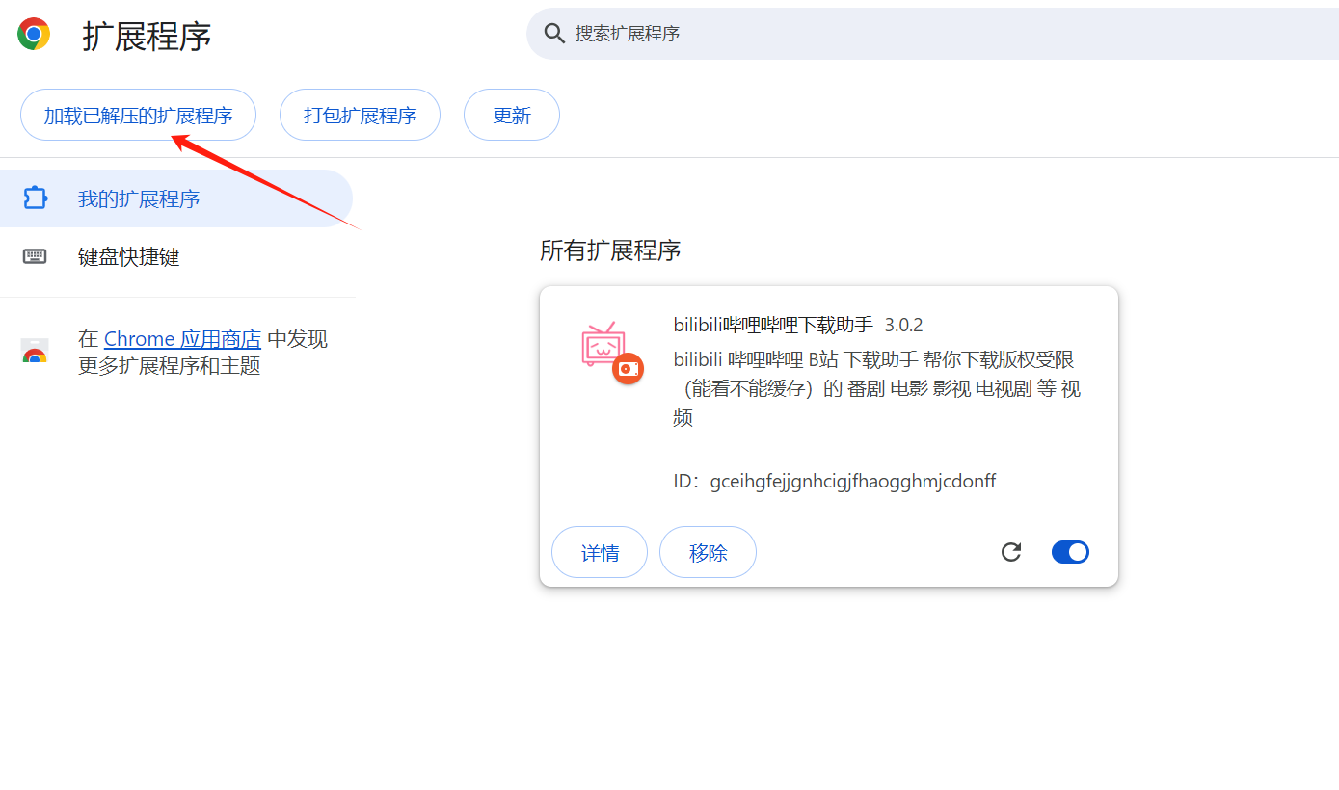Open 我的扩展程序 sidebar item
This screenshot has width=1339, height=790.
(x=176, y=198)
